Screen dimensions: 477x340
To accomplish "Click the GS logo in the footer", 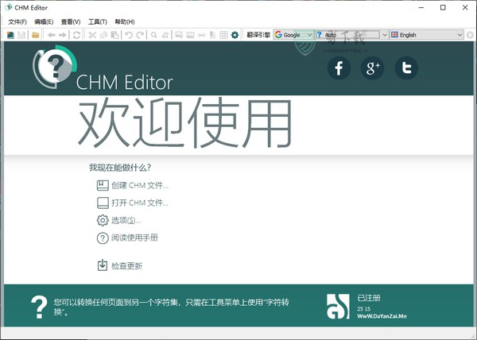I will (x=338, y=307).
